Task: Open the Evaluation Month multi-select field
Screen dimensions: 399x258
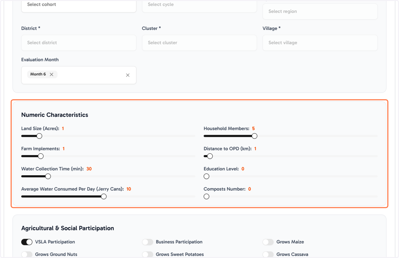Action: (79, 75)
